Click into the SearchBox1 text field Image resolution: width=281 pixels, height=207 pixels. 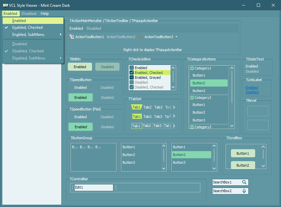coord(227,182)
